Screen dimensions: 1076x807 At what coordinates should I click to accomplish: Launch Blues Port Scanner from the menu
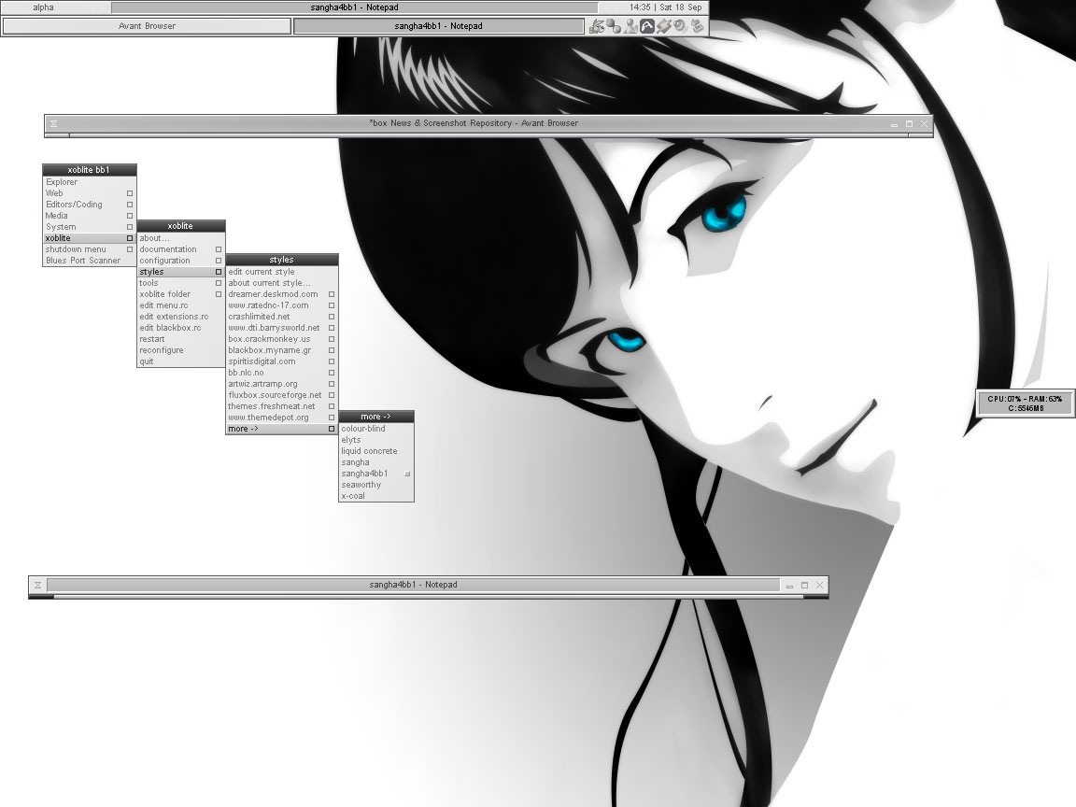pos(90,261)
